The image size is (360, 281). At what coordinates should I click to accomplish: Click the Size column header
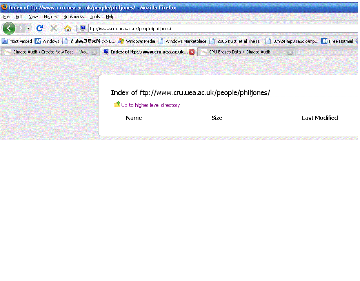[217, 118]
